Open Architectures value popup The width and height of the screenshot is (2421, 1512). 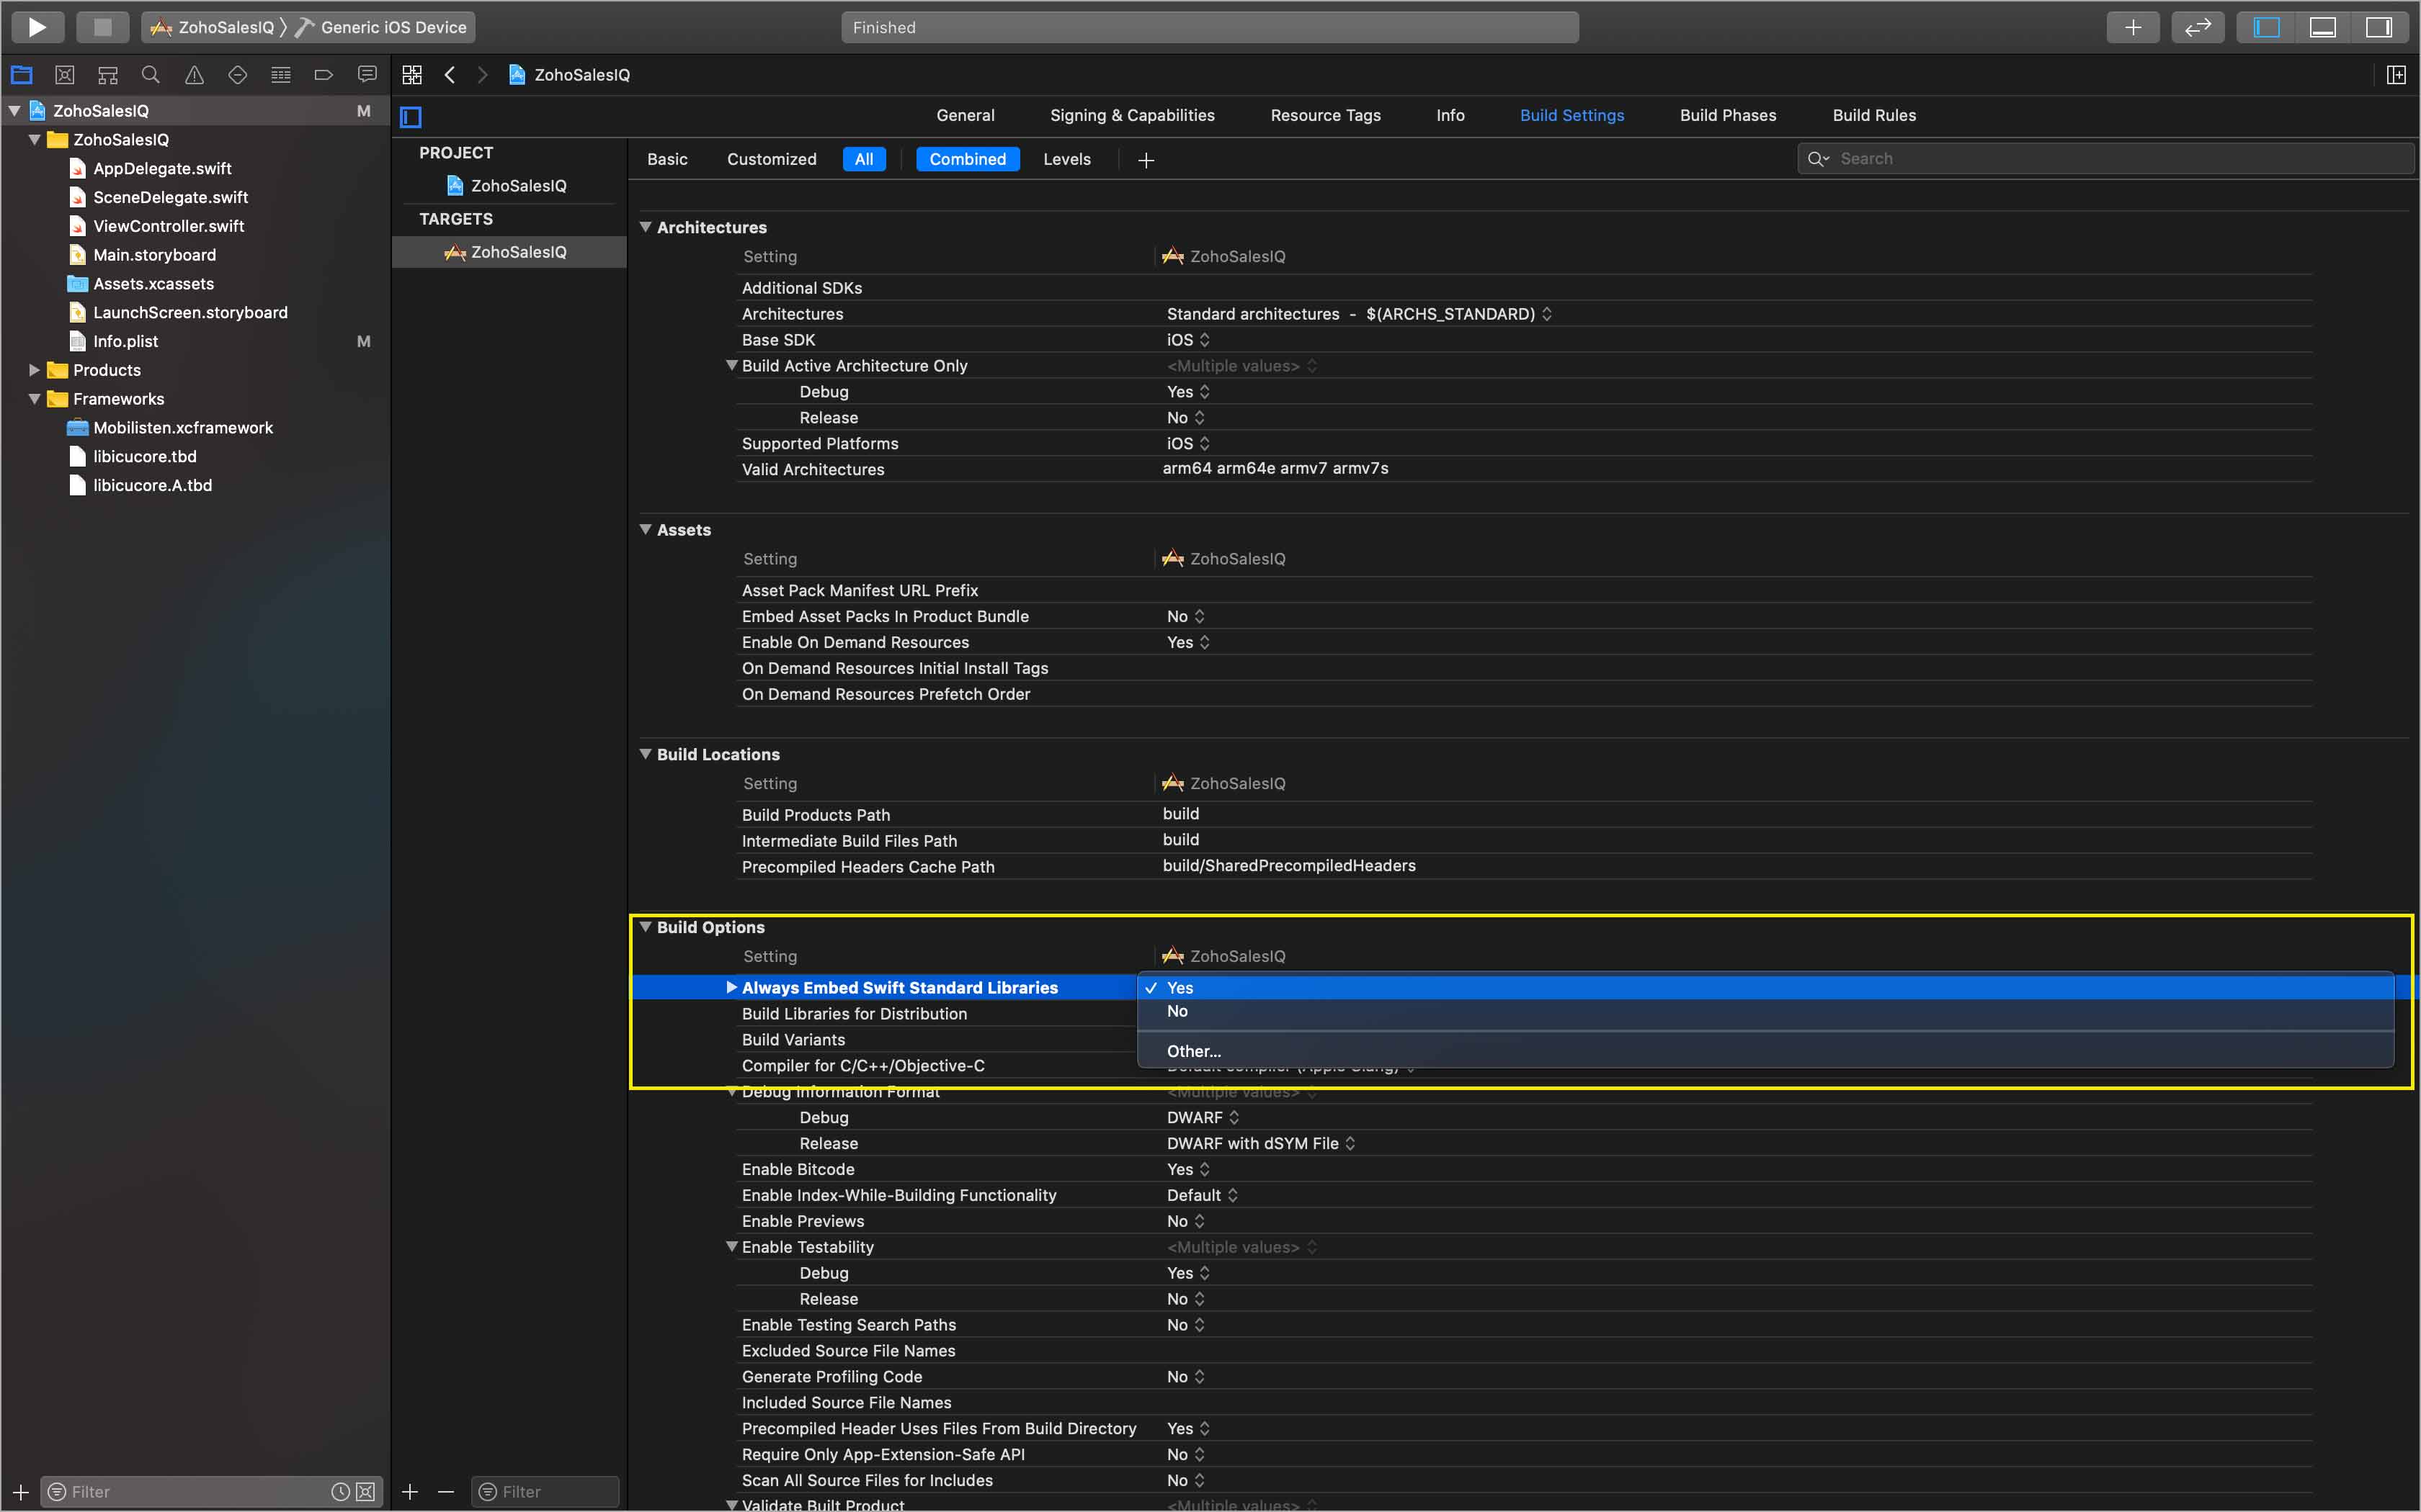pyautogui.click(x=1358, y=314)
